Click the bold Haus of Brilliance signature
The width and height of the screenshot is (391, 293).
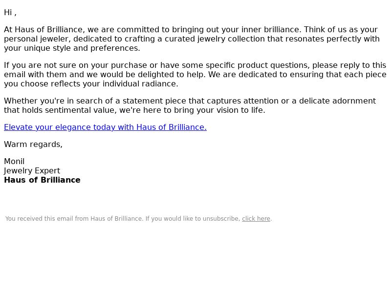[x=42, y=180]
